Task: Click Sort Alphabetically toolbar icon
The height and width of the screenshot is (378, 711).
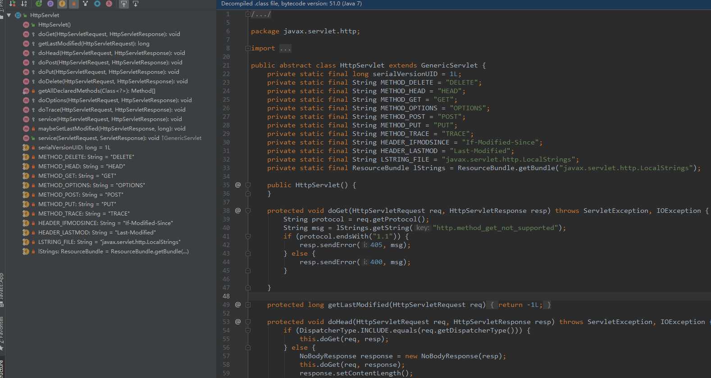Action: pyautogui.click(x=24, y=4)
